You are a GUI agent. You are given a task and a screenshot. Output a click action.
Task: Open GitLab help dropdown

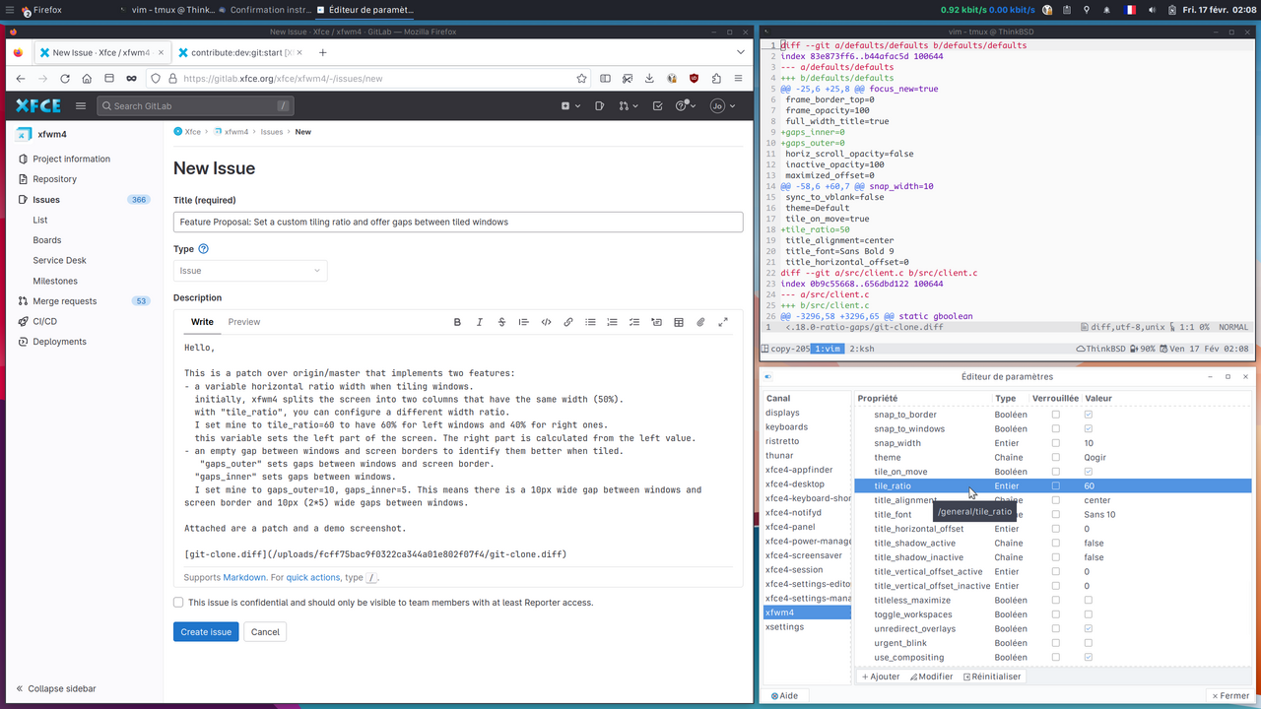click(685, 105)
